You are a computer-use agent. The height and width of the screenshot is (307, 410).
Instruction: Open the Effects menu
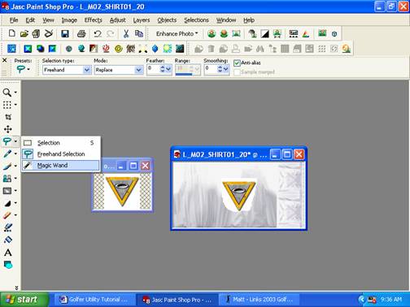pyautogui.click(x=93, y=20)
